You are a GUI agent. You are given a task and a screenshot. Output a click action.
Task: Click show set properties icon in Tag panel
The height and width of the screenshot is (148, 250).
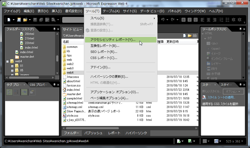pos(24,92)
